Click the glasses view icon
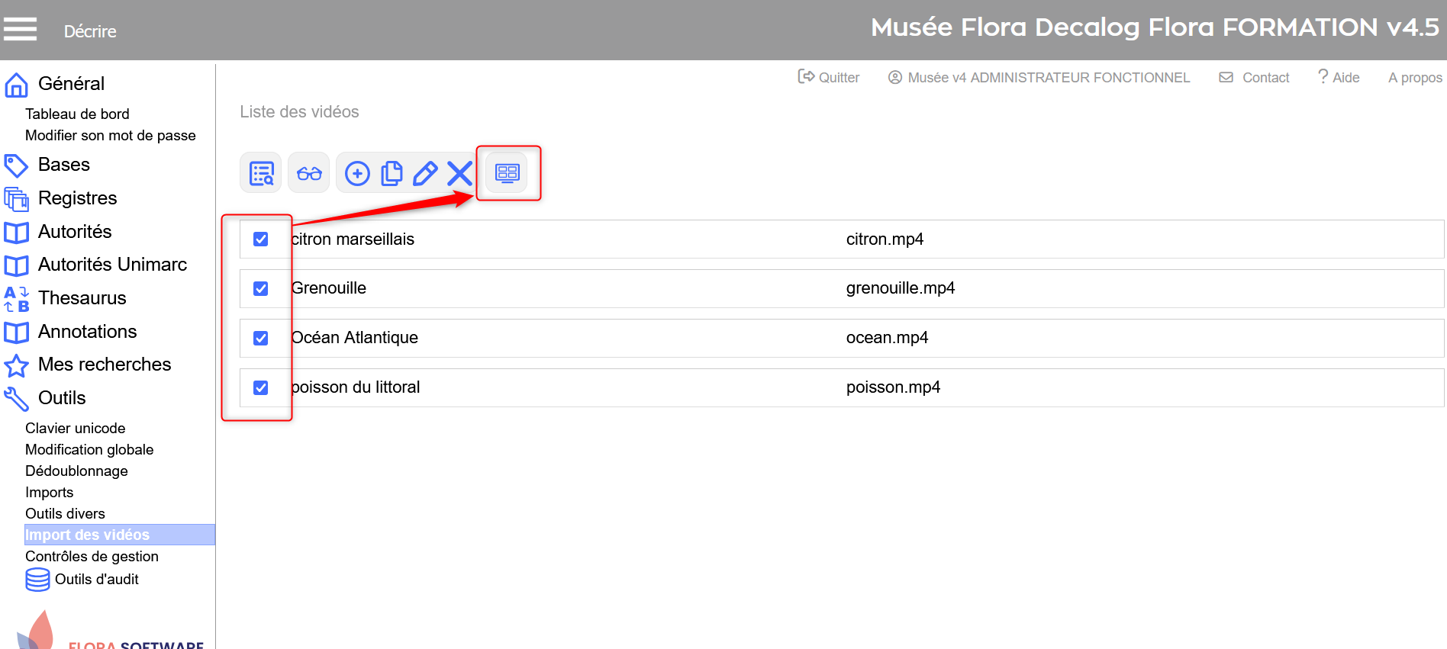Screen dimensions: 1447x649 tap(309, 173)
